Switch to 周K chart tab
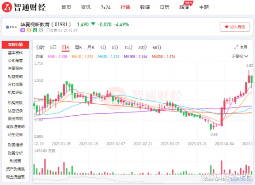255x185 pixels. (x=78, y=47)
